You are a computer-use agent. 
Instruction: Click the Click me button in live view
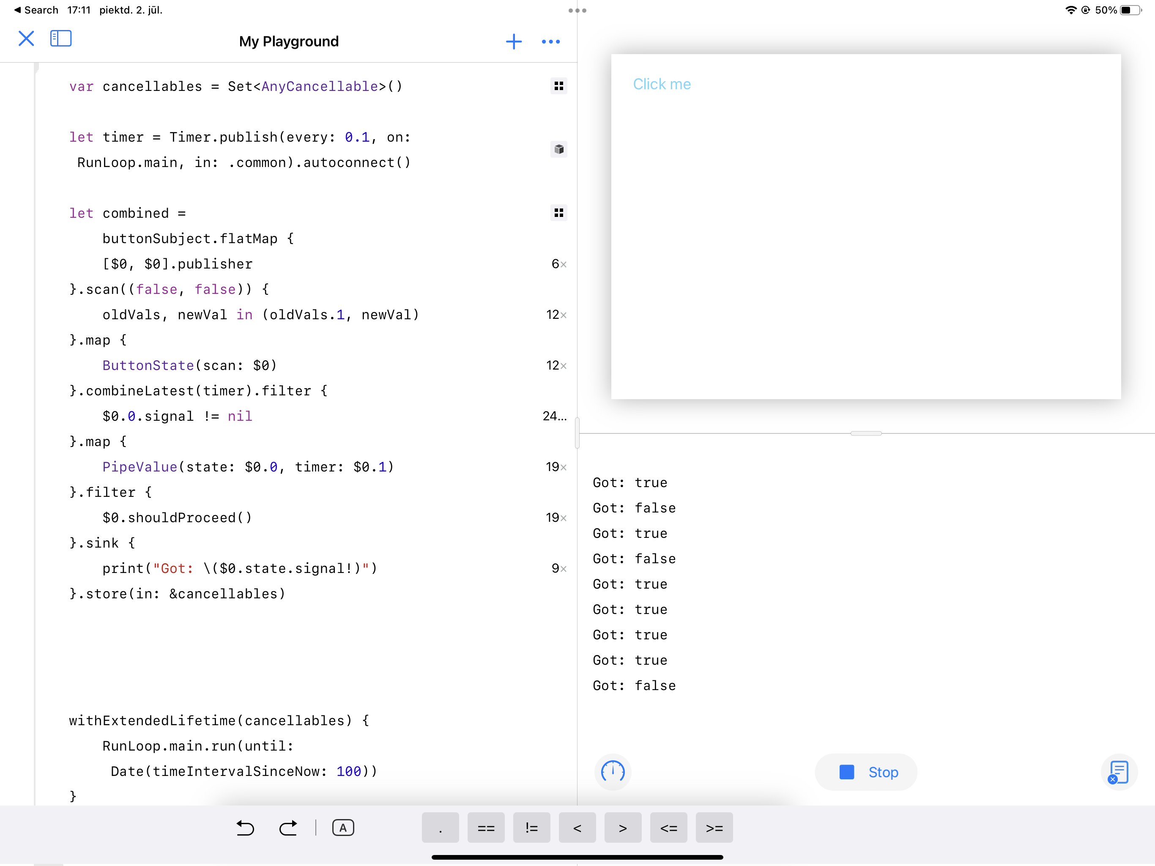(662, 84)
